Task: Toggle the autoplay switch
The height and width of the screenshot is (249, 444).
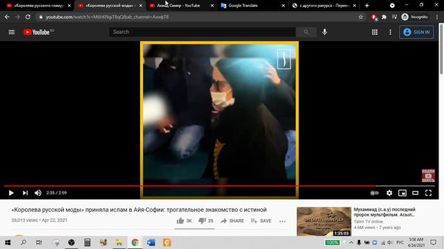Action: (375, 193)
